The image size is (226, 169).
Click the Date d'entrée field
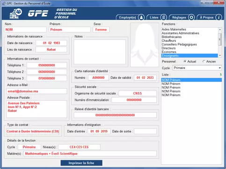click(x=99, y=131)
